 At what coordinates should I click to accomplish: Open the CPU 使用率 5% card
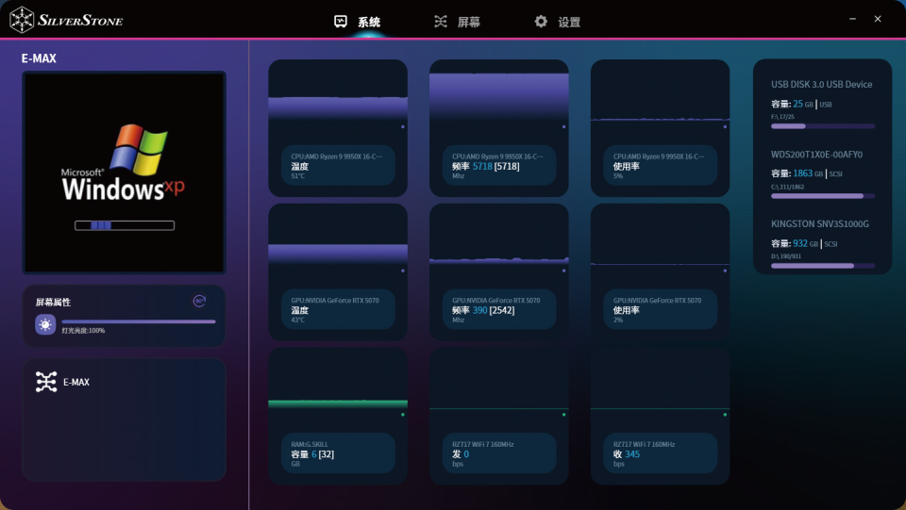[x=660, y=128]
